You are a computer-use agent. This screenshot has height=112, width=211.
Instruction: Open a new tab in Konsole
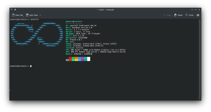point(17,15)
